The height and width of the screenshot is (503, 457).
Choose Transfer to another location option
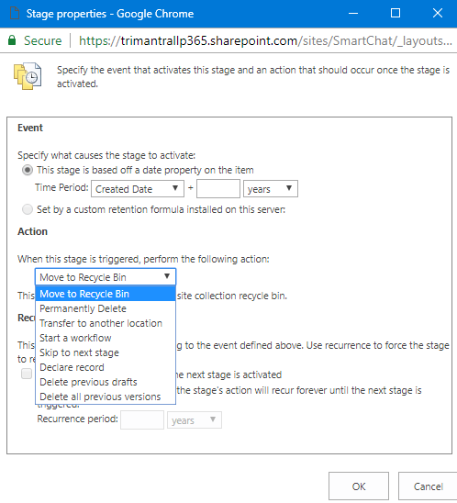tap(106, 323)
